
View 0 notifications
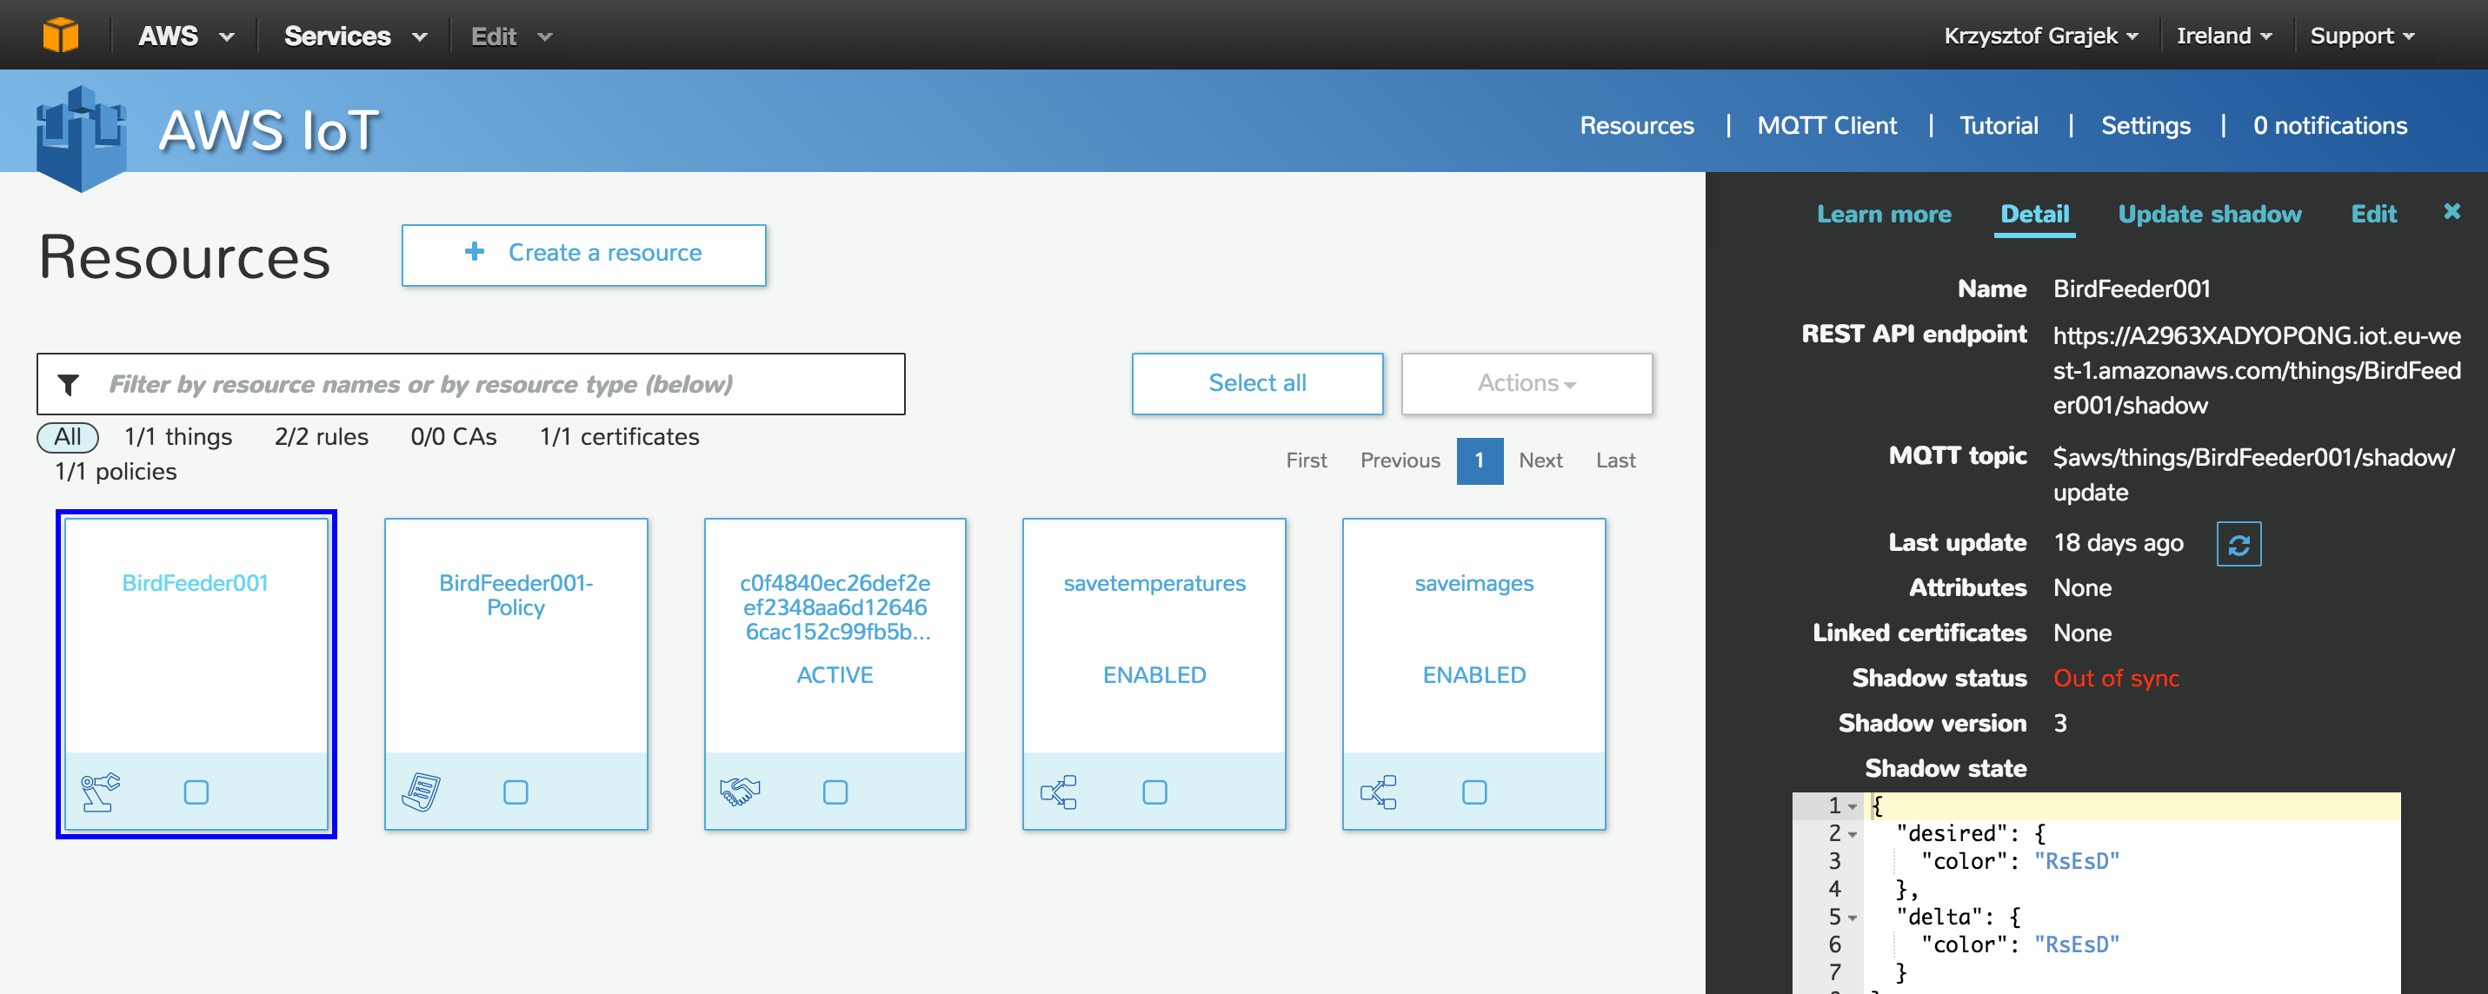pyautogui.click(x=2330, y=125)
